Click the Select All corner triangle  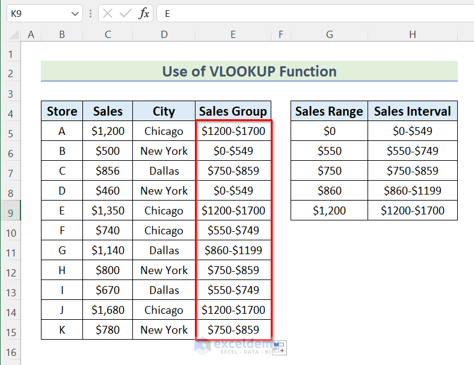(11, 35)
